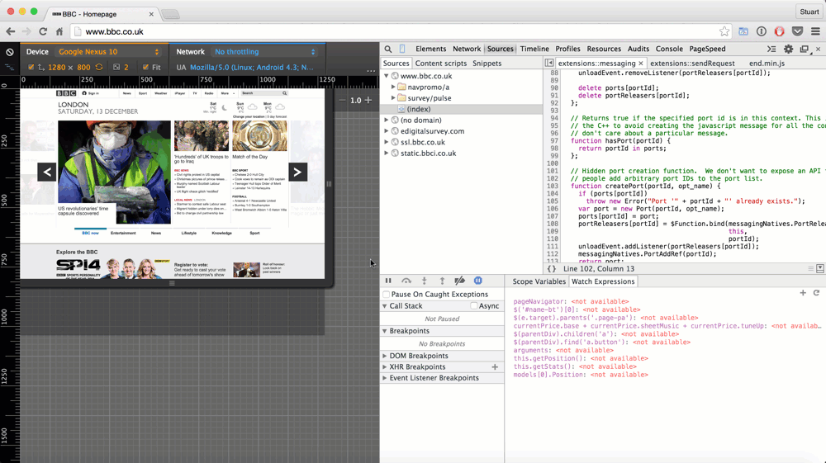Expand static.bbci.co.uk domain
Image resolution: width=826 pixels, height=463 pixels.
click(386, 154)
